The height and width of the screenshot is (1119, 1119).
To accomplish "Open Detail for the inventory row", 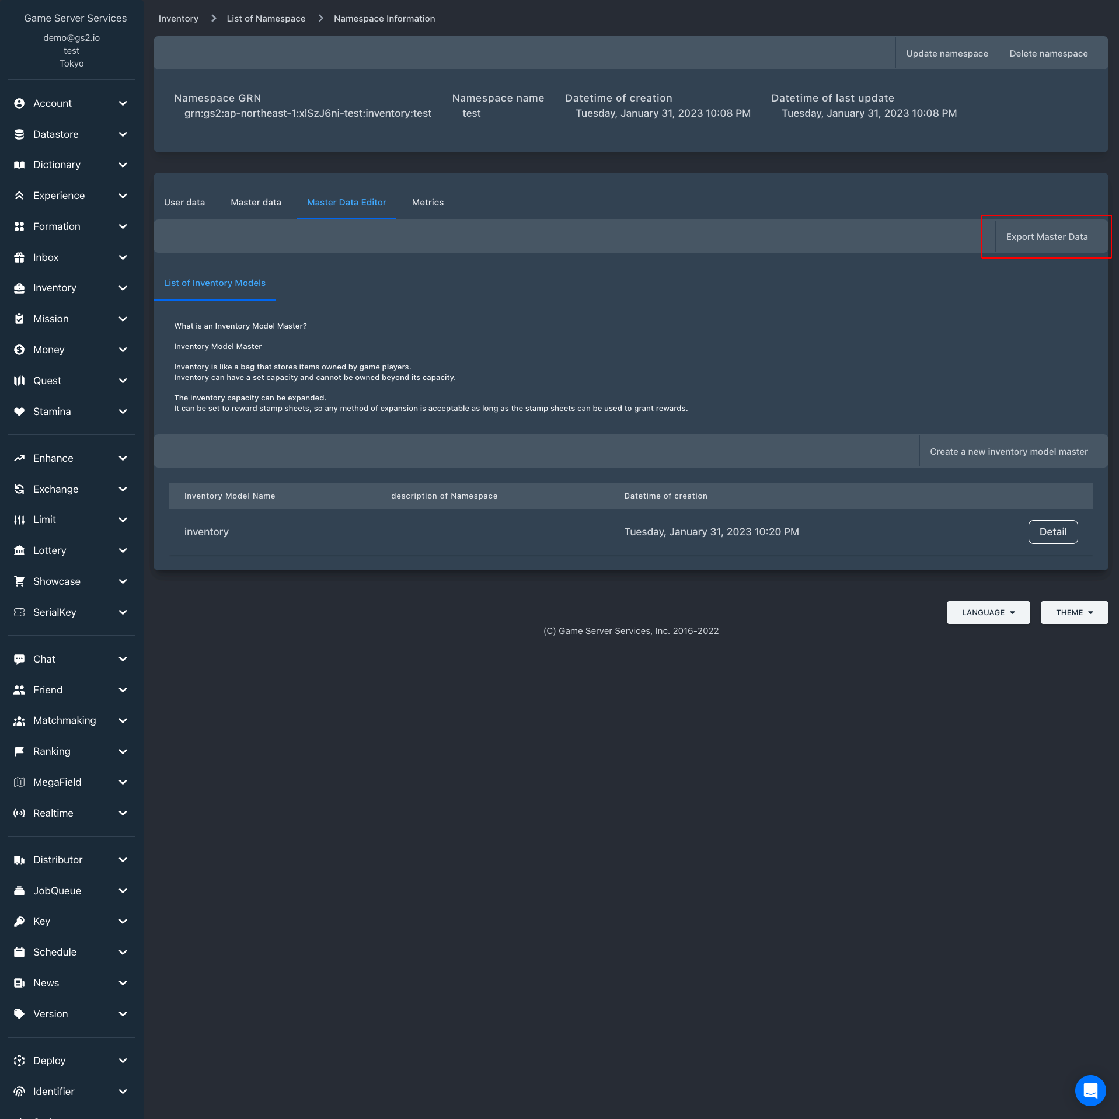I will click(x=1053, y=532).
